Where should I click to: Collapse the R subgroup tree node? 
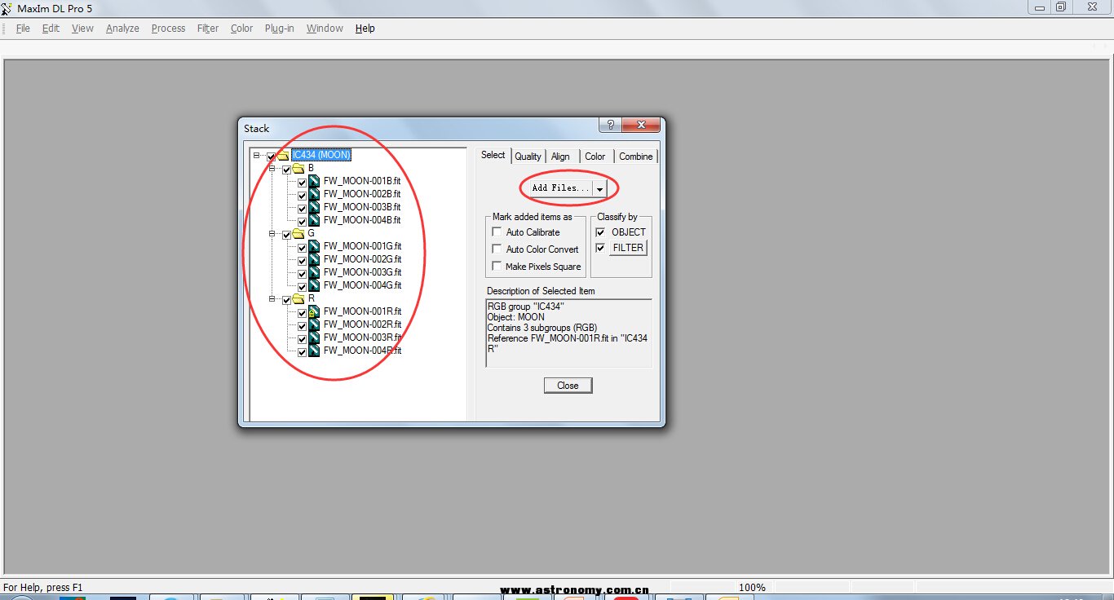coord(272,298)
